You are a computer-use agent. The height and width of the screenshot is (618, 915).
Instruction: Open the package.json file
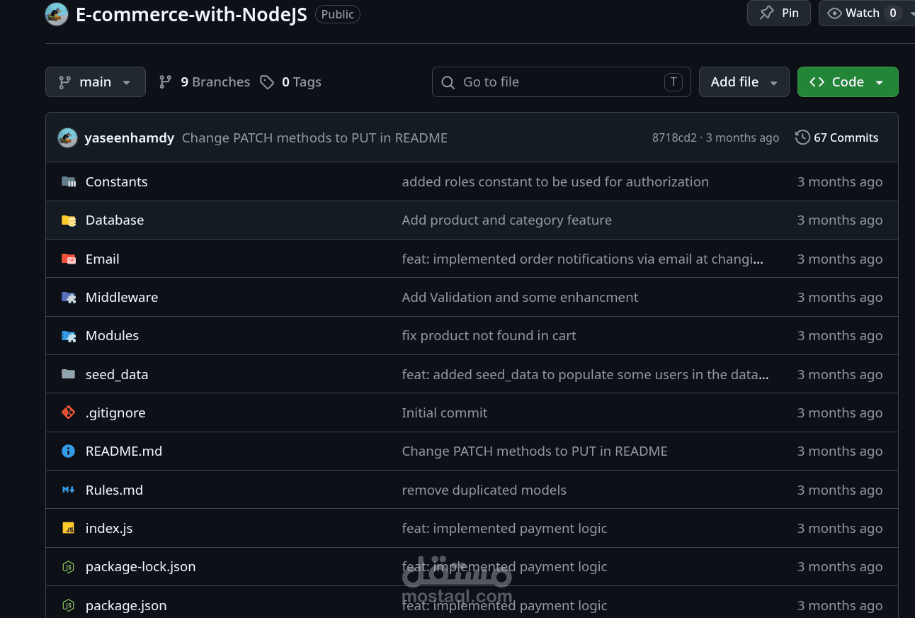(x=126, y=605)
